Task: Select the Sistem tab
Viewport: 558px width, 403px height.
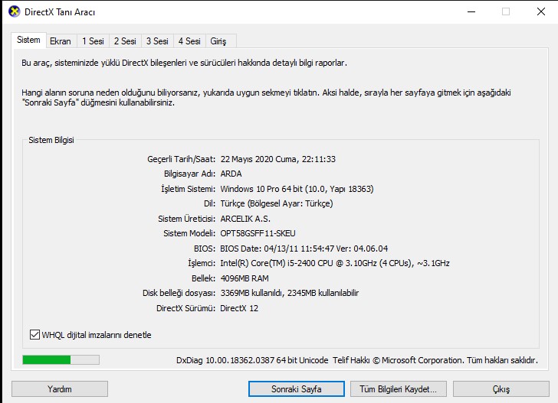Action: click(28, 40)
